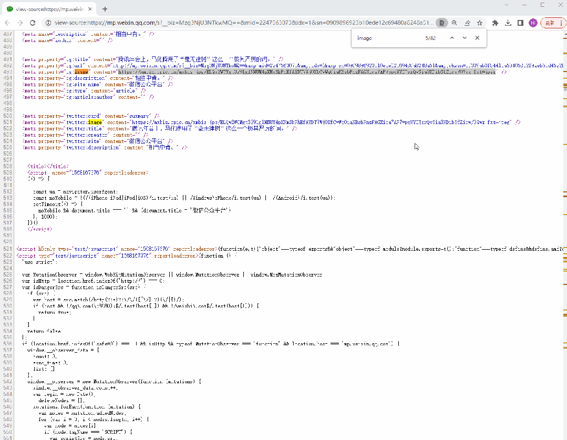Open the Downloads tray icon

(508, 23)
